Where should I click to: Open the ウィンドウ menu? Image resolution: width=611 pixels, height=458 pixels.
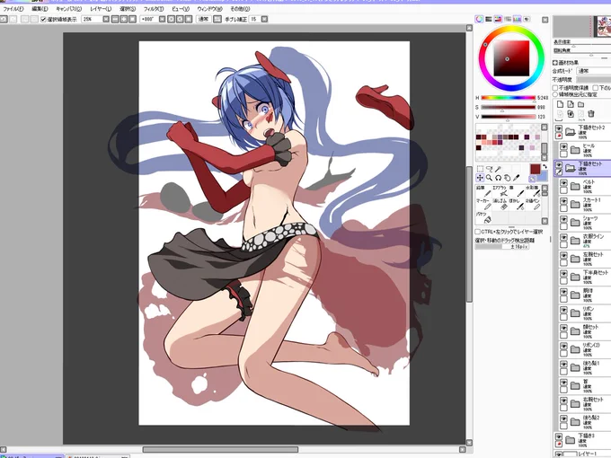[x=209, y=9]
